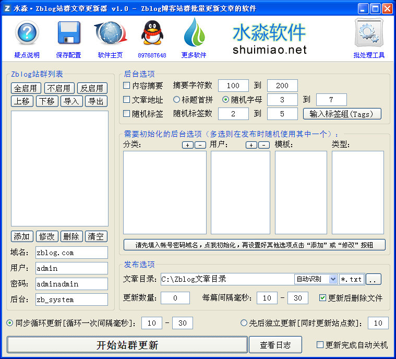The image size is (396, 359).
Task: Click the 批处理工具 text link
Action: [x=369, y=55]
